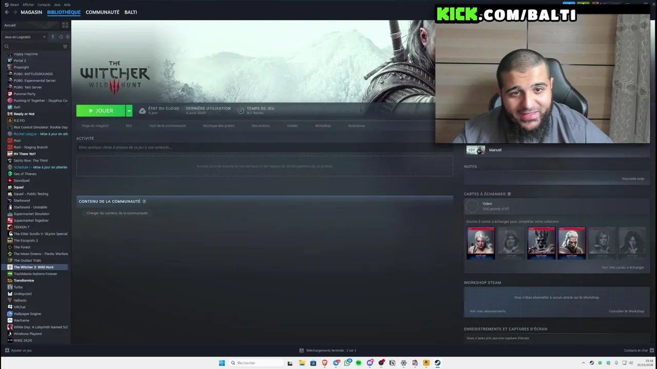
Task: Open Voir mes cartes à échanger
Action: [623, 268]
